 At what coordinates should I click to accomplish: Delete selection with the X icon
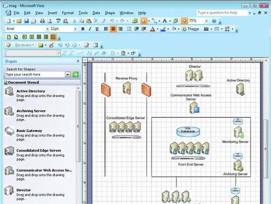click(96, 21)
